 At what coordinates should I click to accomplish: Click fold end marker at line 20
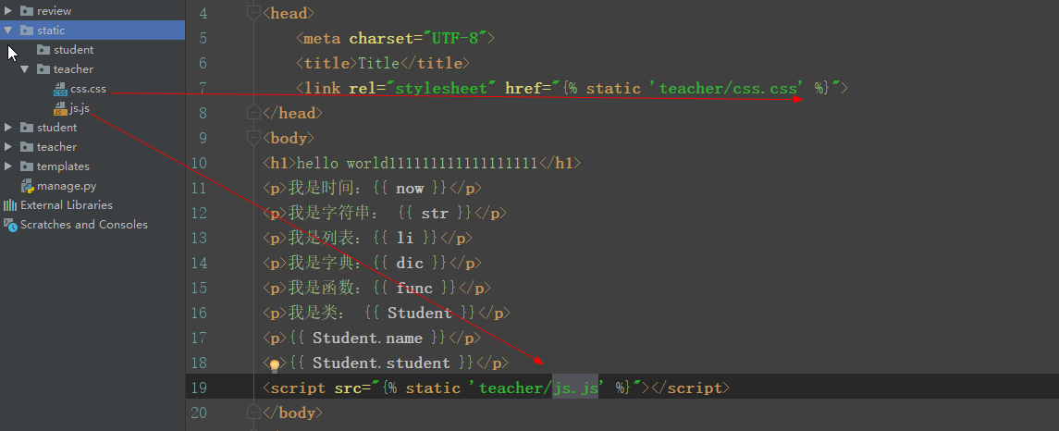tap(254, 413)
